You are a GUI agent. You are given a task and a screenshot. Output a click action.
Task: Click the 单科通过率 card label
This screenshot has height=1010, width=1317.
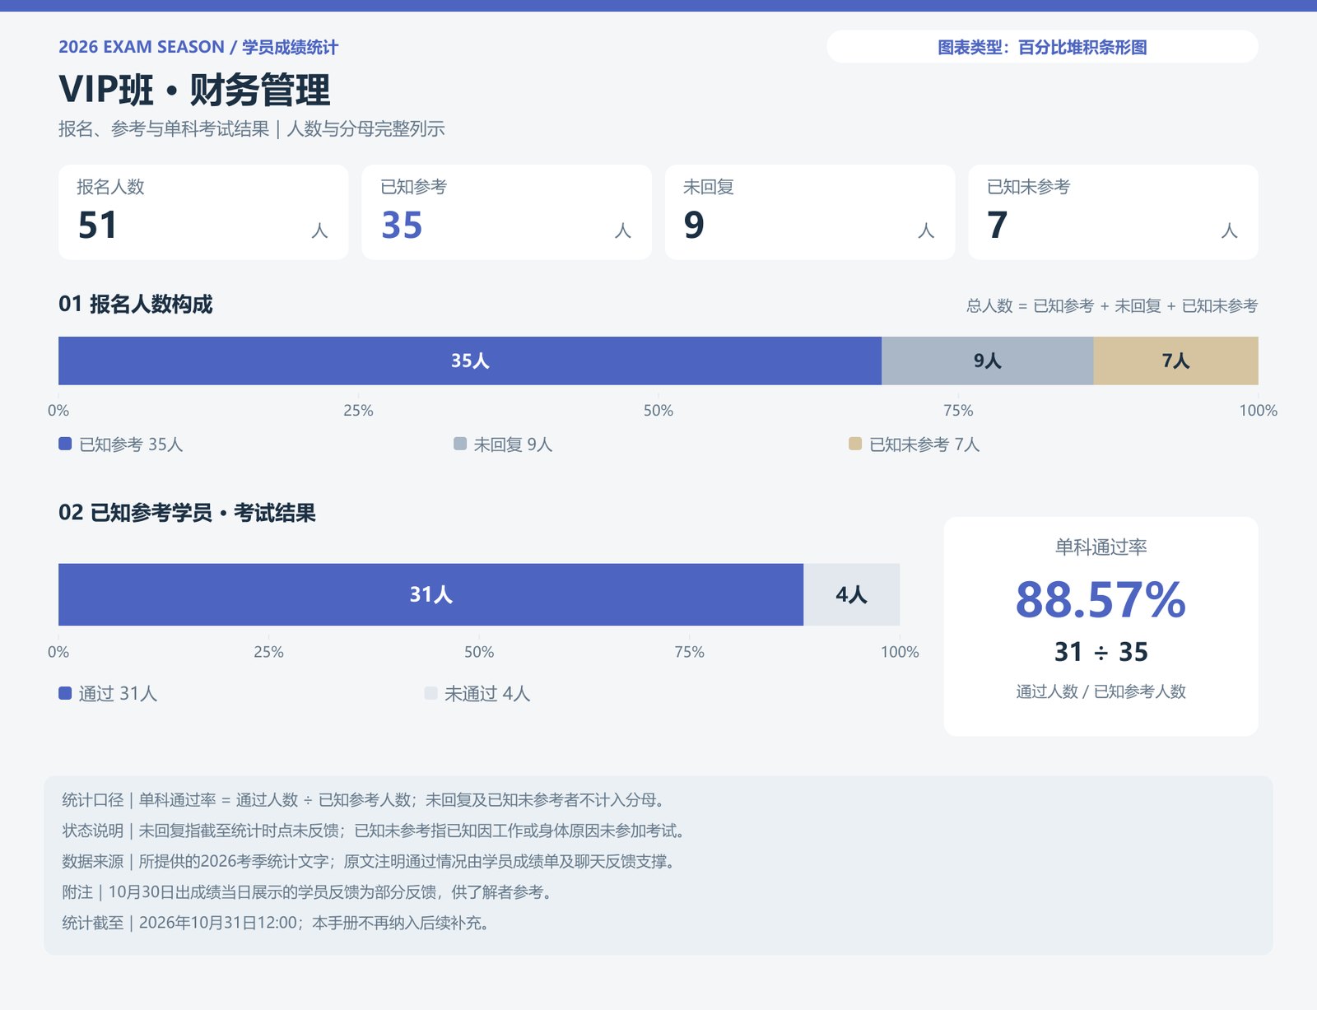[x=1101, y=547]
